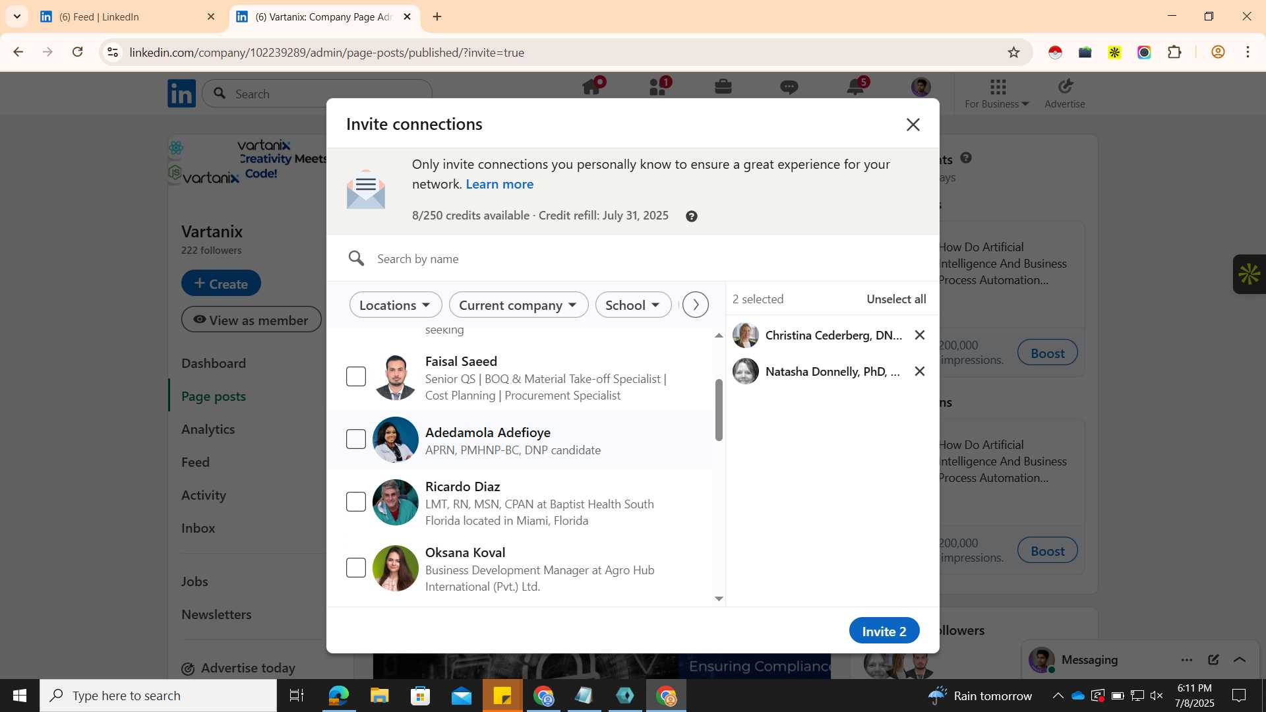Send invites with the Invite 2 button
The width and height of the screenshot is (1266, 712).
[x=884, y=631]
